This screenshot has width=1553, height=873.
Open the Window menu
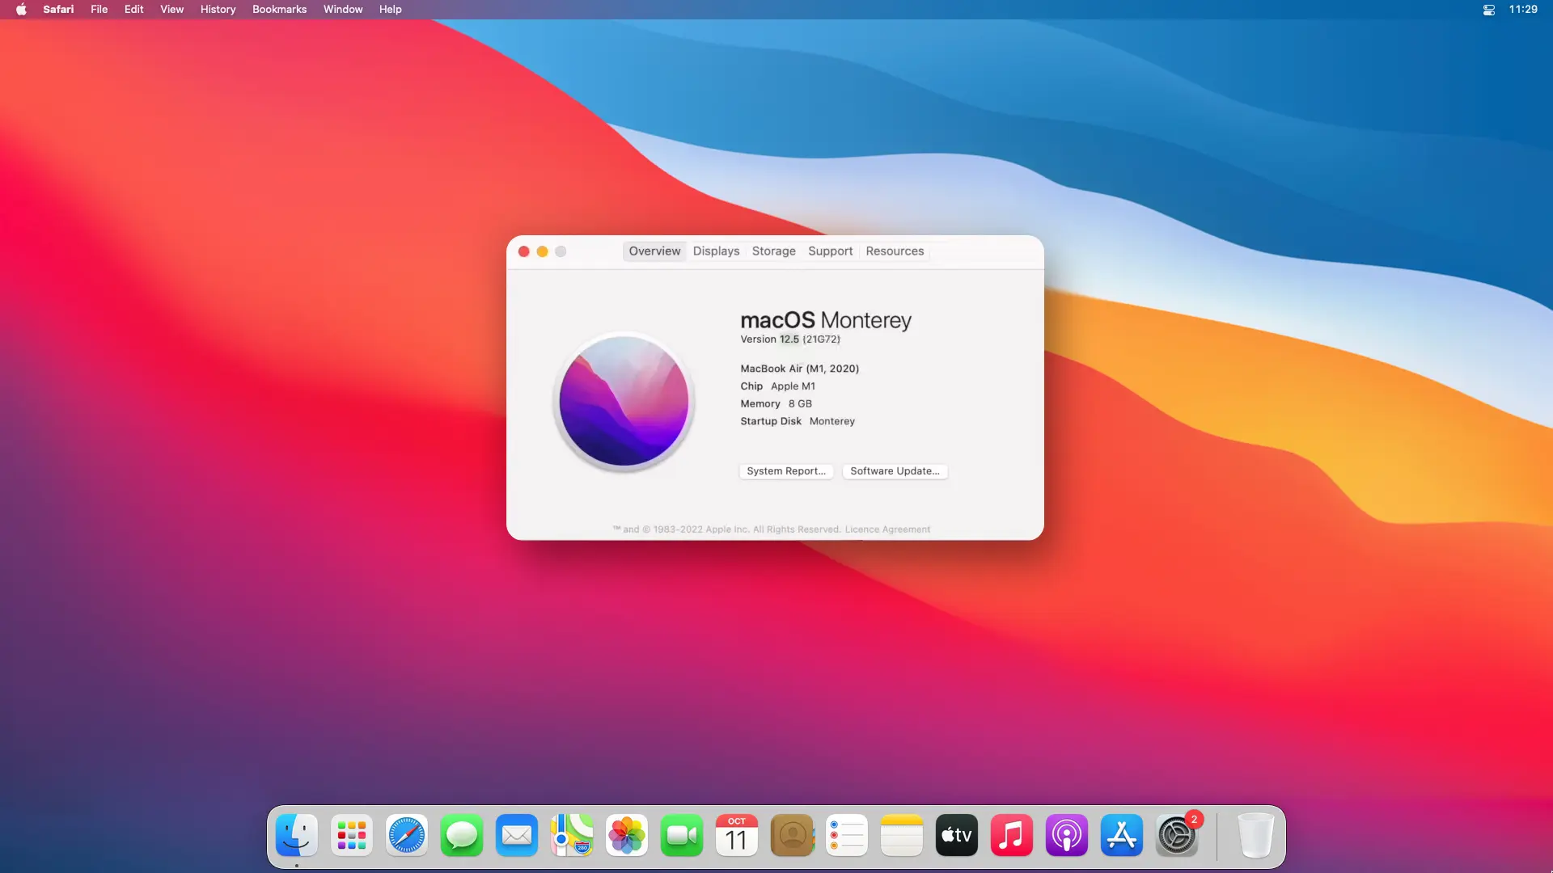343,10
